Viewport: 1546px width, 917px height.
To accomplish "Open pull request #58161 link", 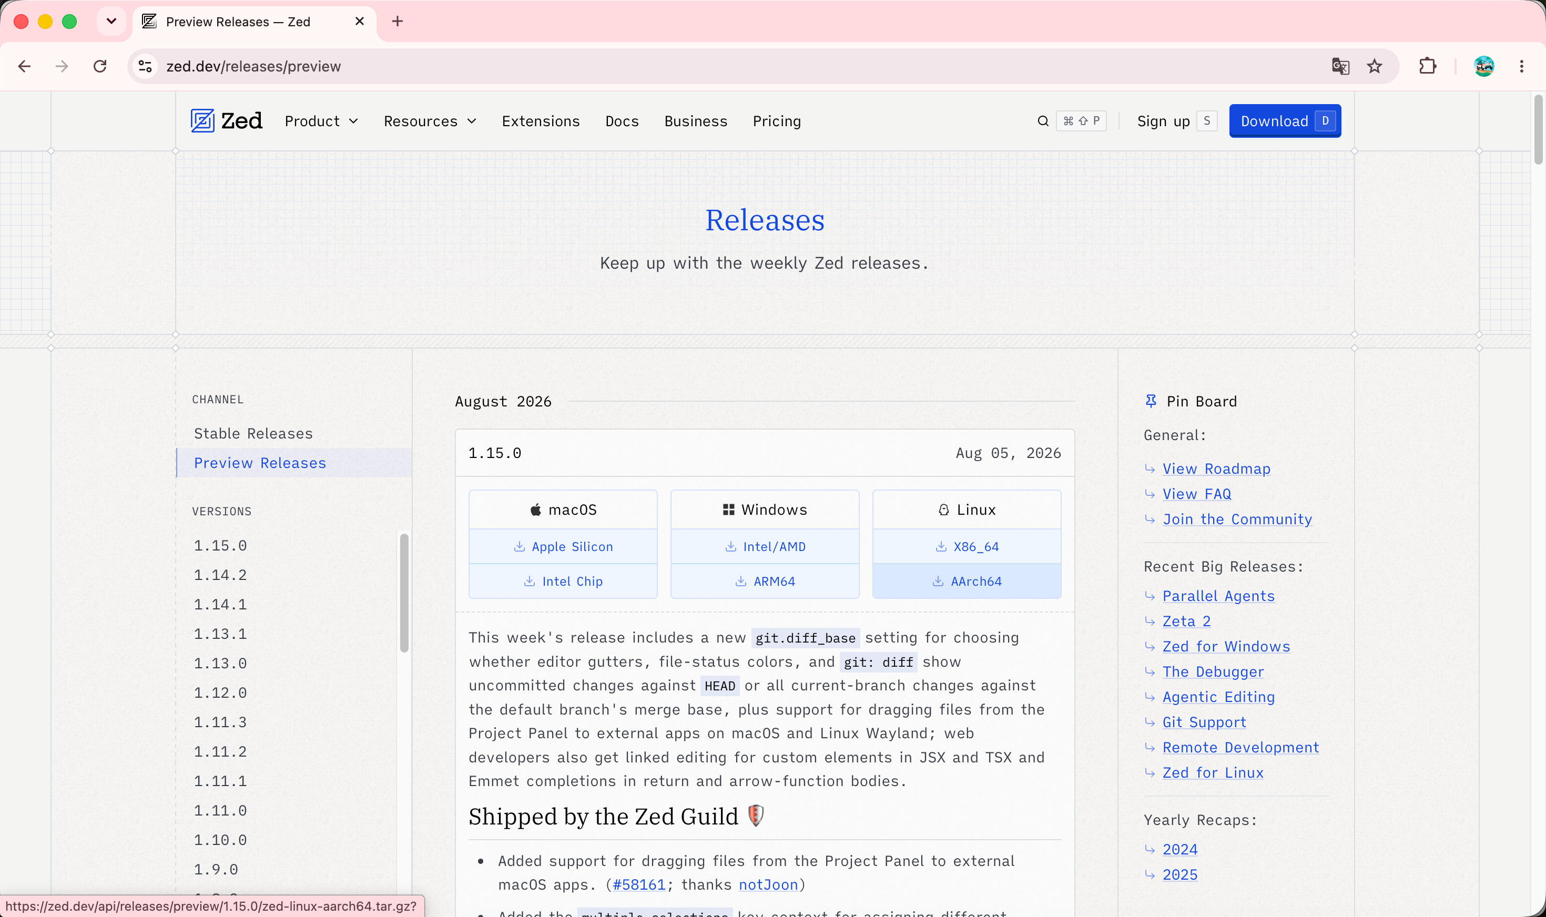I will tap(639, 885).
